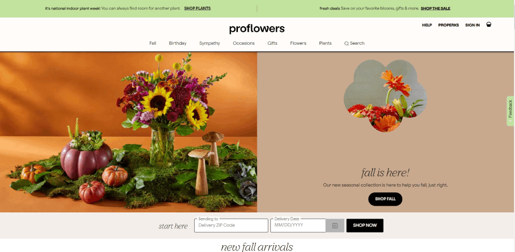Follow the SHOP PLANTS link
Screen dimensions: 515x252
(x=197, y=8)
